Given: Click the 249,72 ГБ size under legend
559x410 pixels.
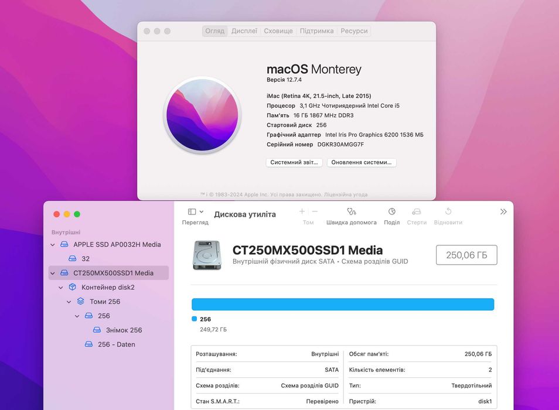Looking at the screenshot, I should (213, 330).
